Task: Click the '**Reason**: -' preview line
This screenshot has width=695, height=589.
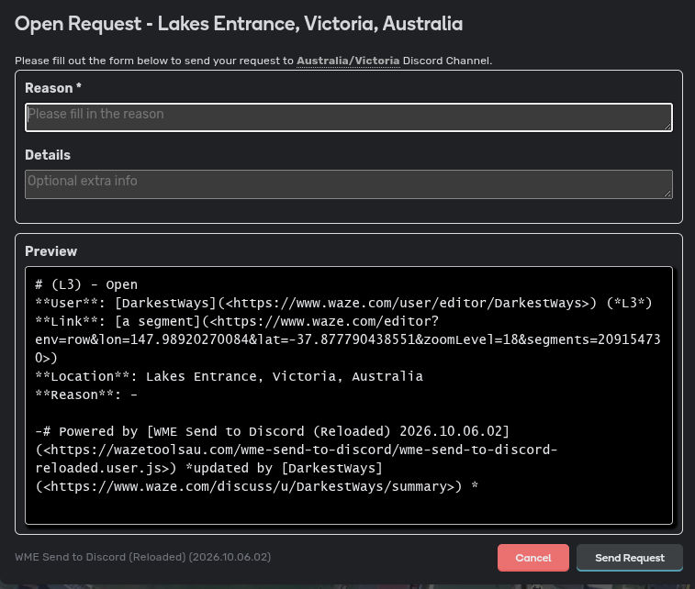Action: pyautogui.click(x=86, y=395)
